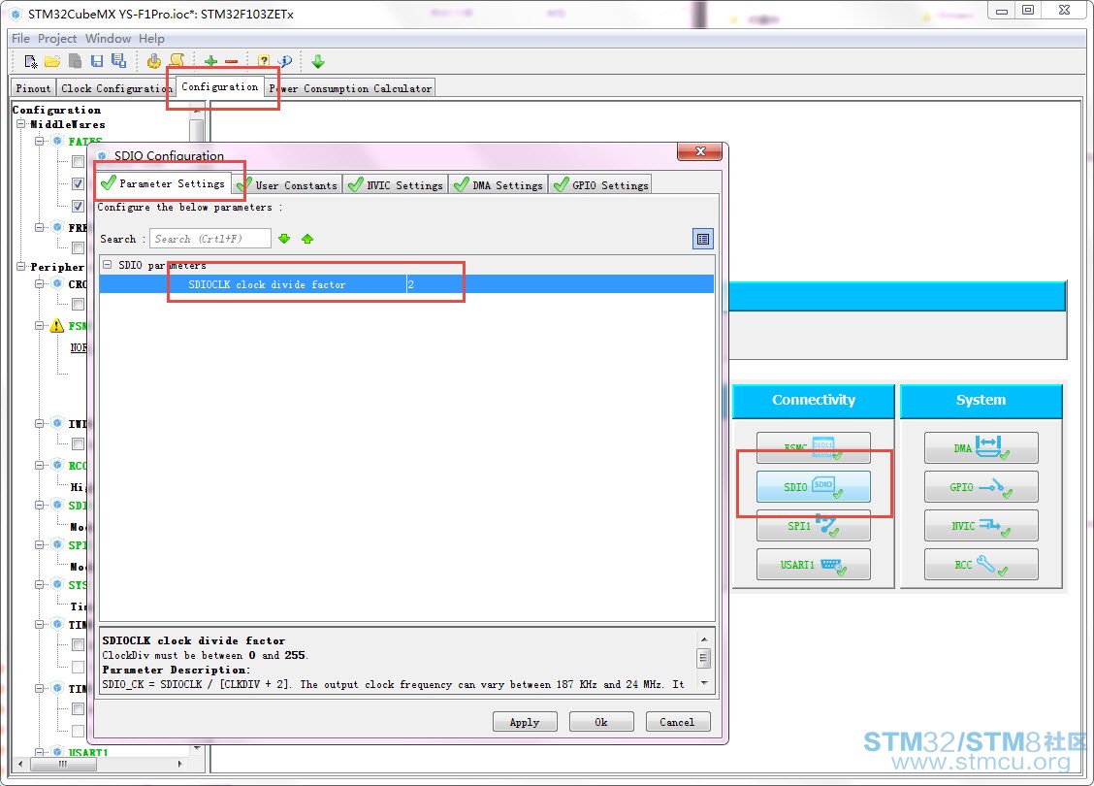
Task: Open the File menu
Action: point(20,39)
